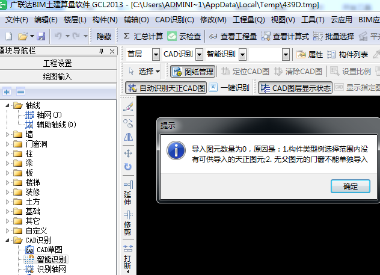This screenshot has width=380, height=275.
Task: Click 一键识别 one-click recognize
Action: click(229, 87)
